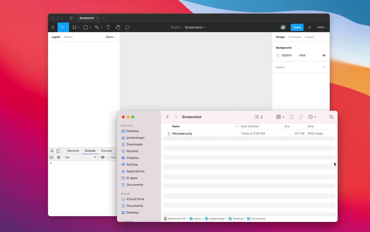Open the Figma main hamburger menu
Viewport: 370px width, 232px height.
[x=53, y=27]
